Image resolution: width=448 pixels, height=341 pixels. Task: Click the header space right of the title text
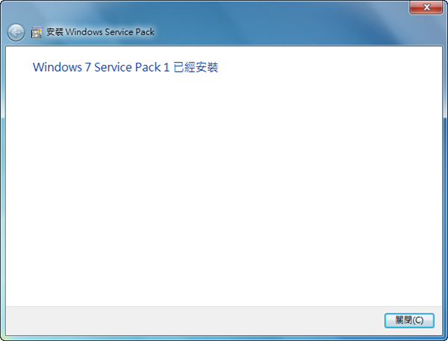click(x=299, y=33)
